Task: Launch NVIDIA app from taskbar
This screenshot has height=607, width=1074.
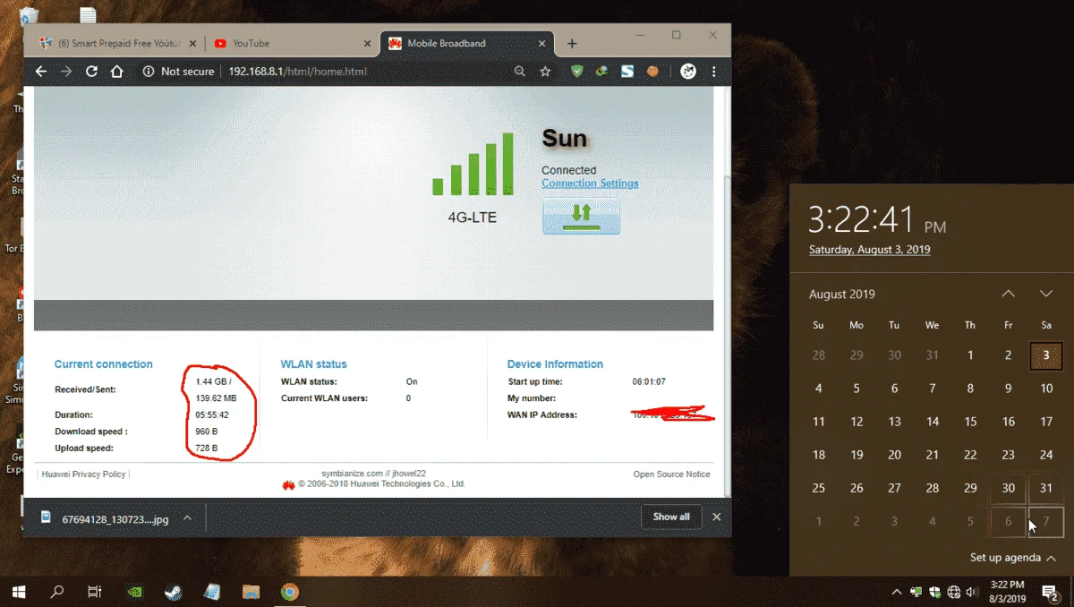Action: tap(134, 592)
